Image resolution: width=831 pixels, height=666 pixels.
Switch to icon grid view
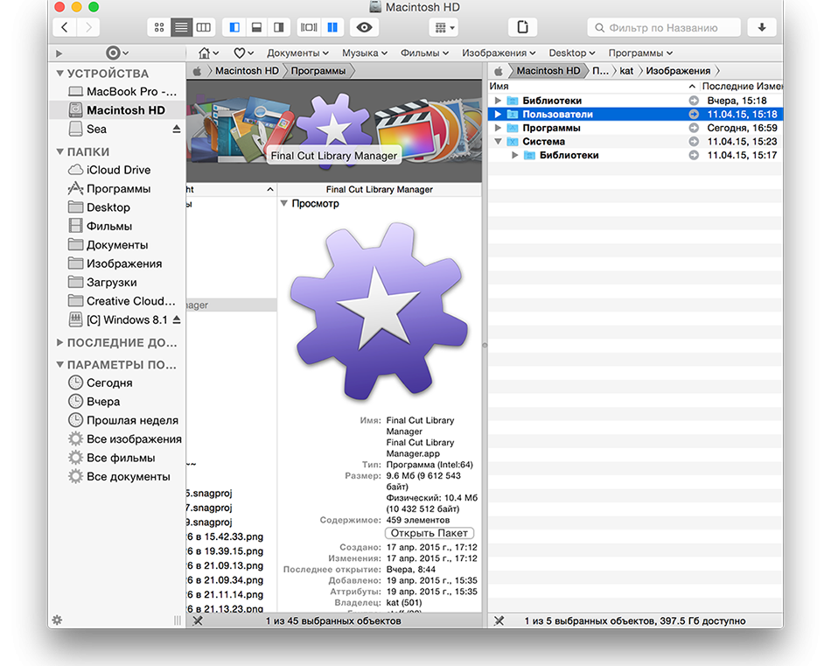click(x=159, y=28)
